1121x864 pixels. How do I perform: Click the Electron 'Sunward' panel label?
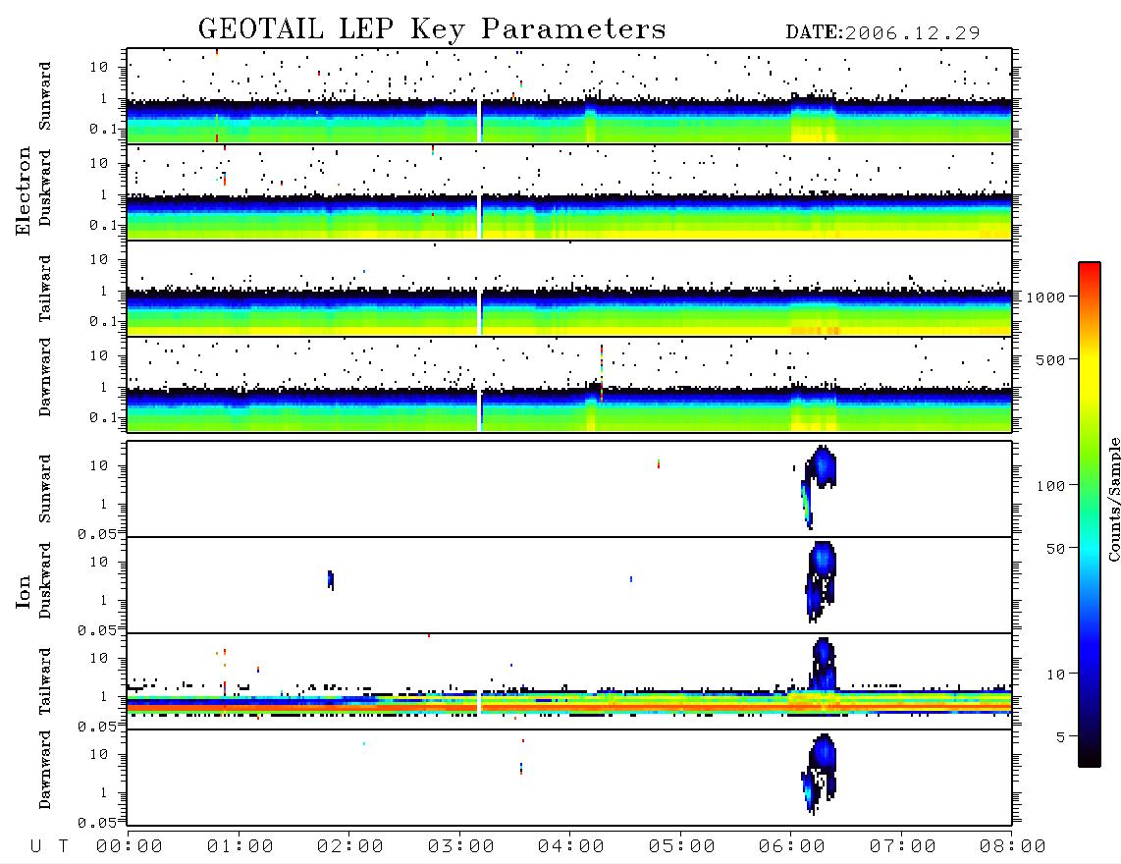coord(45,96)
